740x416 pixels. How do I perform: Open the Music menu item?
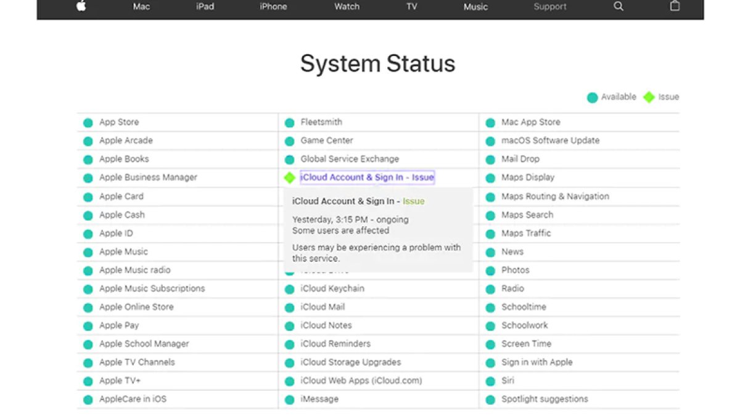click(475, 7)
